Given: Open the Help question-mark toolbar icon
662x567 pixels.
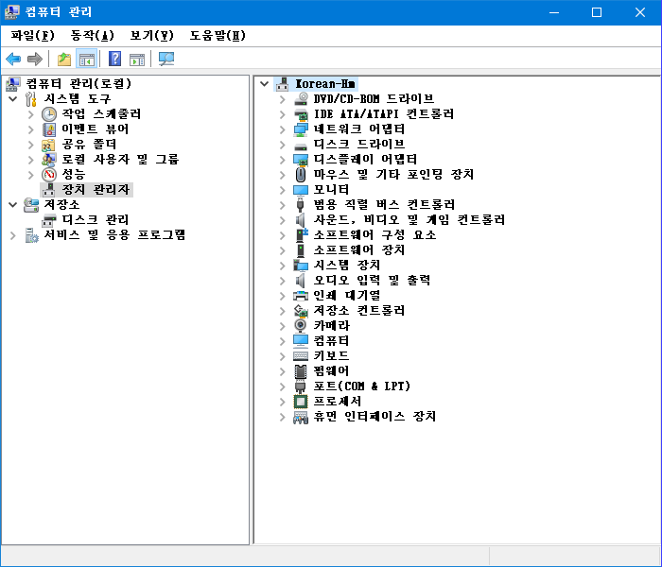Looking at the screenshot, I should pos(114,59).
